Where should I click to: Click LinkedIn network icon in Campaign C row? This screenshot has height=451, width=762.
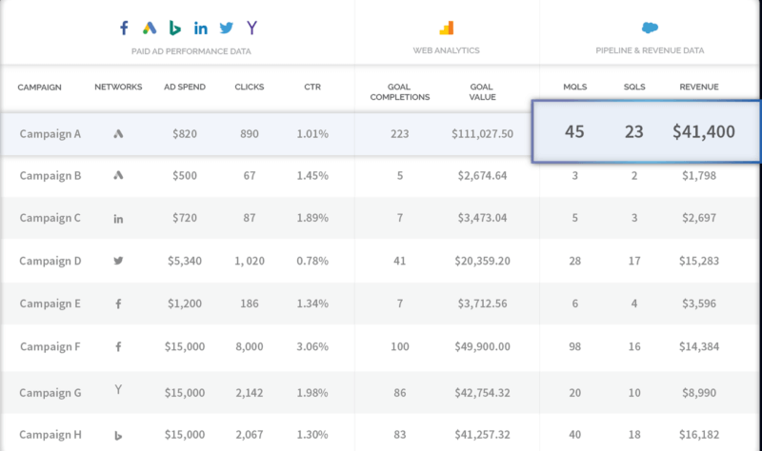(x=118, y=219)
